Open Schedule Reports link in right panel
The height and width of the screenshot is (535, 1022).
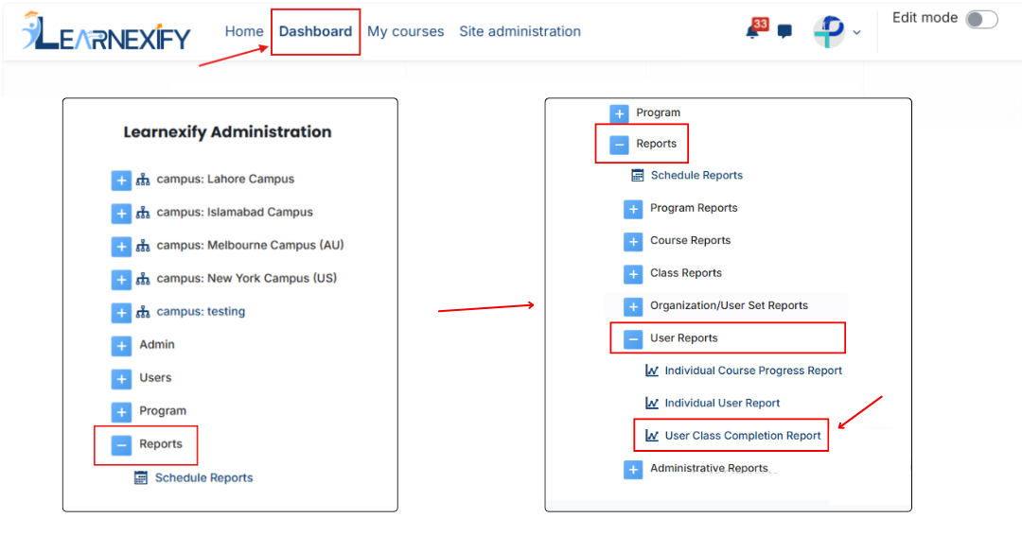click(x=696, y=175)
